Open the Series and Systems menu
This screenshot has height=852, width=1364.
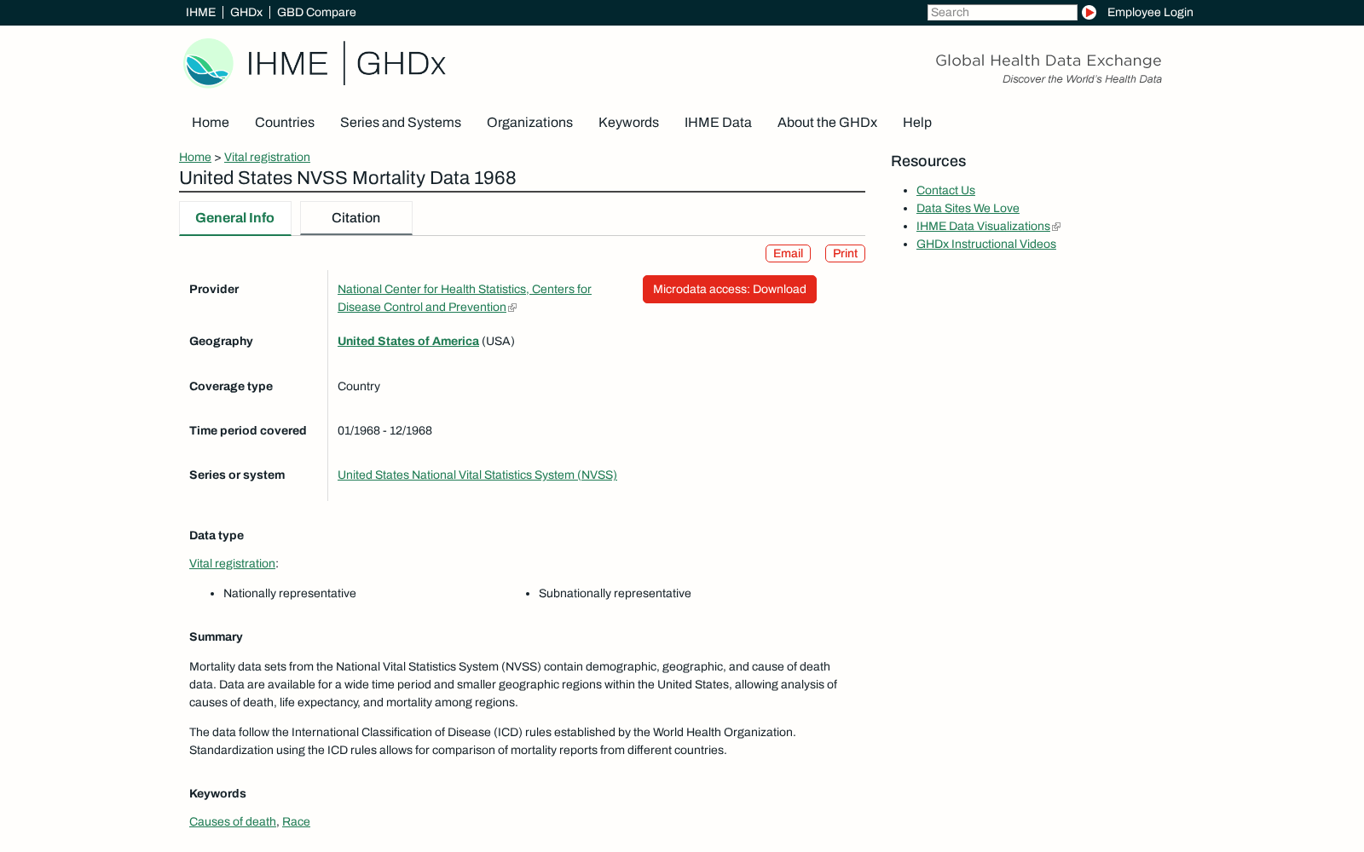tap(401, 123)
